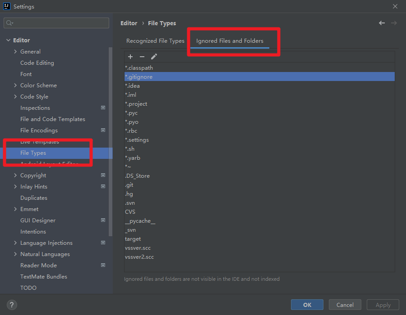Select the __pycache__ entry
Image resolution: width=406 pixels, height=315 pixels.
point(259,221)
